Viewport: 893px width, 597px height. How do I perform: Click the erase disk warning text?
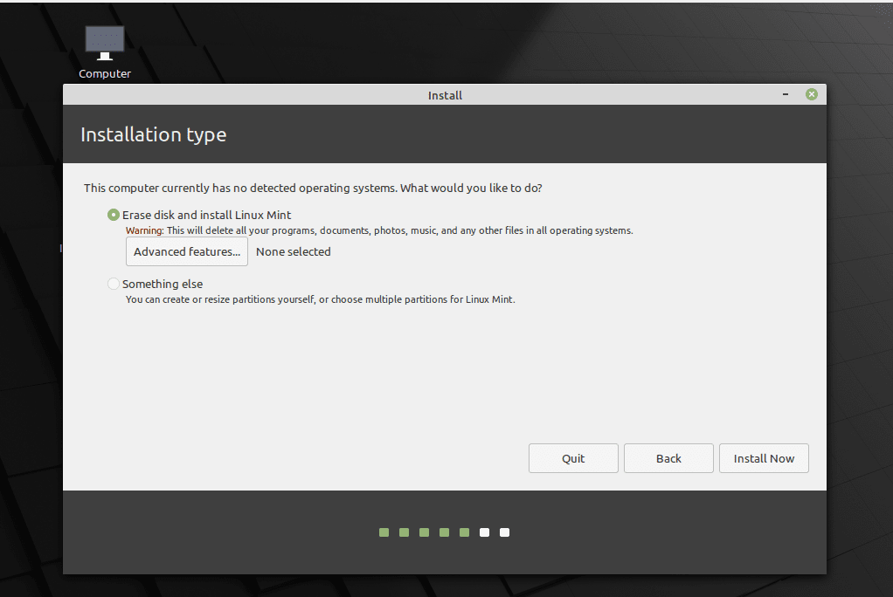click(378, 230)
